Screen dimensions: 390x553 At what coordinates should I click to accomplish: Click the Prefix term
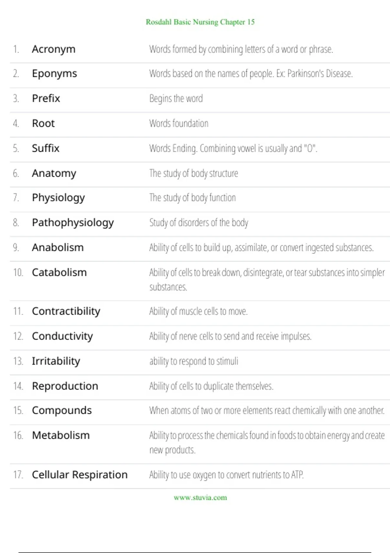pyautogui.click(x=46, y=98)
